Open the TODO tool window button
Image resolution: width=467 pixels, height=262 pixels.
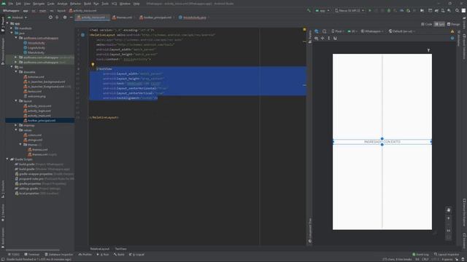(x=13, y=255)
